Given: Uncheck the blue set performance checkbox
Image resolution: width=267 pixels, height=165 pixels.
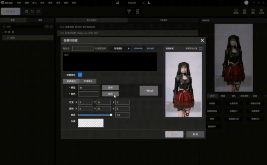Looking at the screenshot, I should (80, 75).
